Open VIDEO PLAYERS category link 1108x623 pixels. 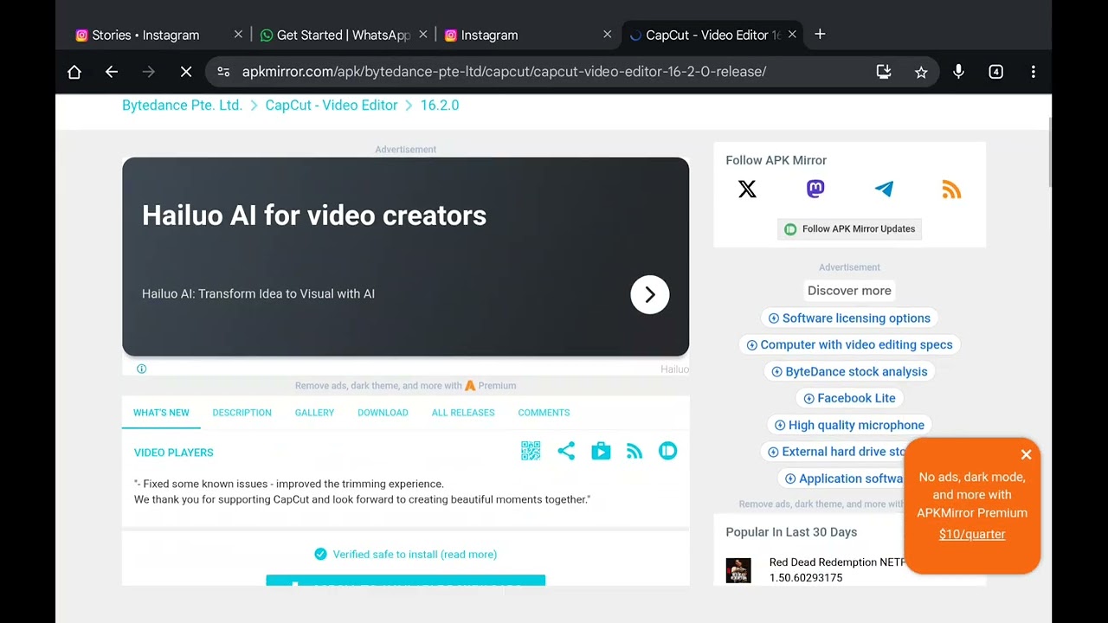pyautogui.click(x=173, y=453)
